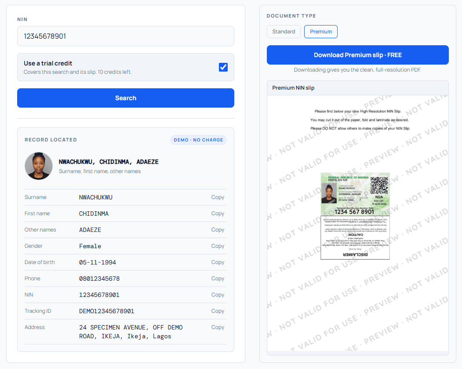
Task: Copy the Gender value
Action: point(218,246)
